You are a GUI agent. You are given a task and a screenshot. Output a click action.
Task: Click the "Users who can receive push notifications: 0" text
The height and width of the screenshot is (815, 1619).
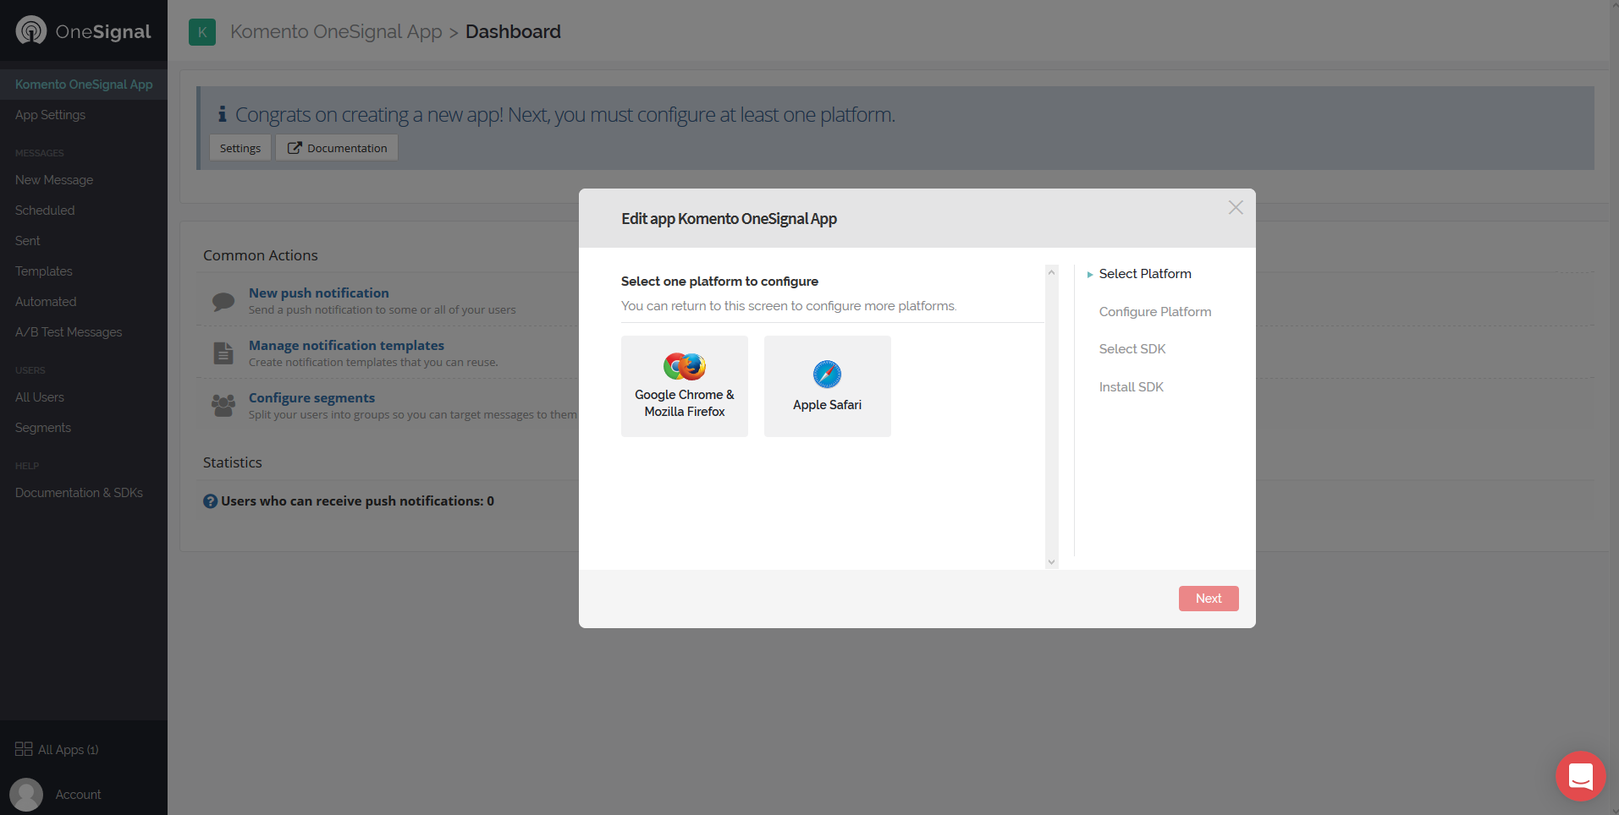[358, 501]
